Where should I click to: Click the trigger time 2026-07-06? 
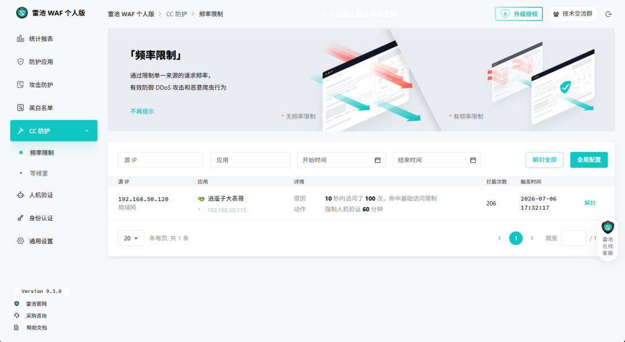pyautogui.click(x=539, y=199)
